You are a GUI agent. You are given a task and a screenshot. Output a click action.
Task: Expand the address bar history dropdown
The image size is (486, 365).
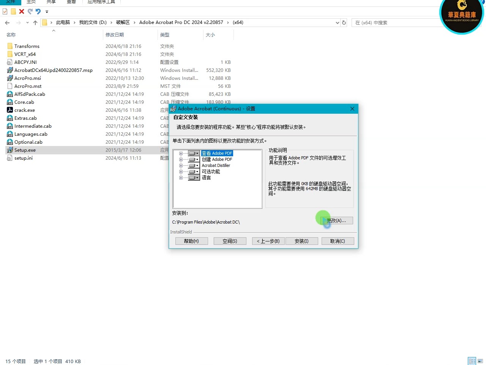click(x=338, y=23)
